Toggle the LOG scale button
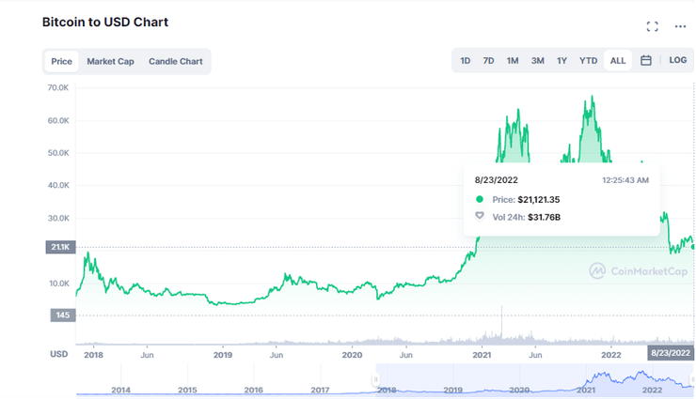Viewport: 696px width, 399px height. coord(677,61)
